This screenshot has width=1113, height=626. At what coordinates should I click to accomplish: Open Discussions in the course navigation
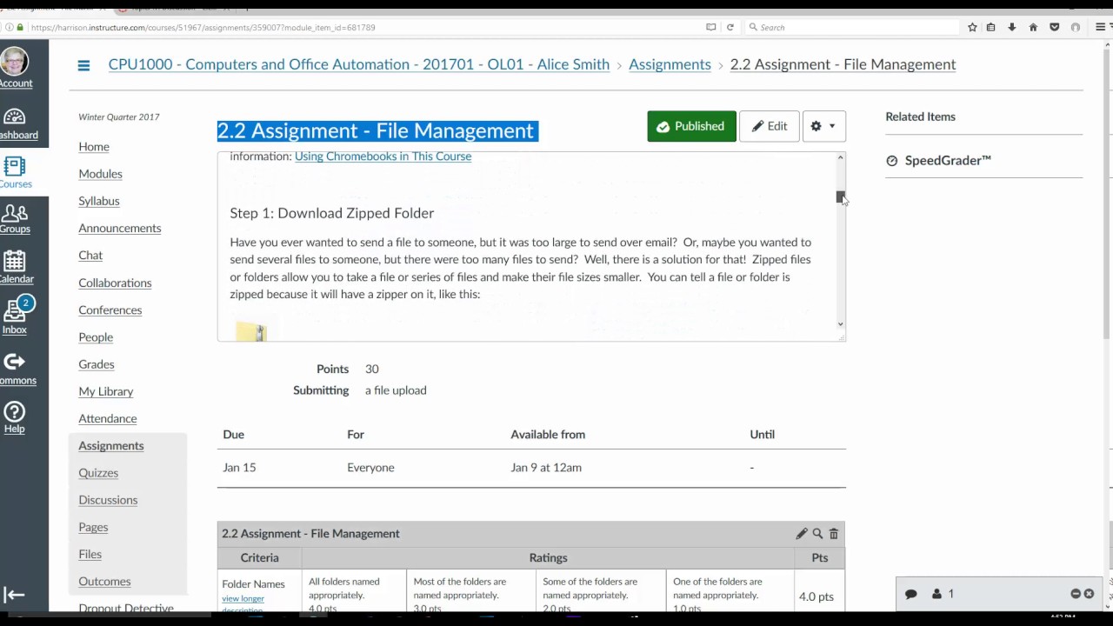108,500
